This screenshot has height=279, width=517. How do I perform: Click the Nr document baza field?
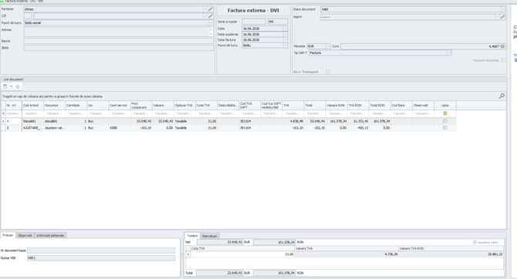click(101, 250)
